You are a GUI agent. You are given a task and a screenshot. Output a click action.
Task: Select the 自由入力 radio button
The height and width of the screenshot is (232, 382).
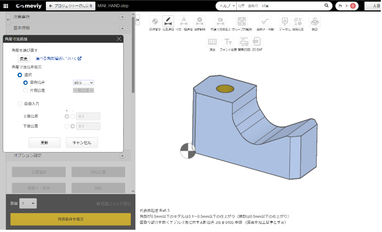(x=20, y=104)
